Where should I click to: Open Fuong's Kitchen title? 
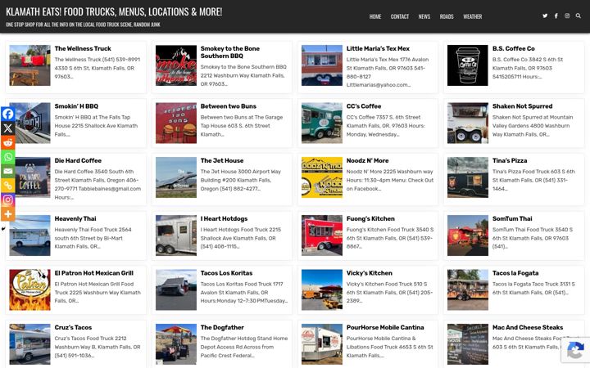[x=370, y=218]
